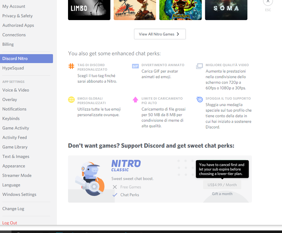Click 'TAG DI DISCORD PERSONALIZZATO' heading

click(92, 67)
